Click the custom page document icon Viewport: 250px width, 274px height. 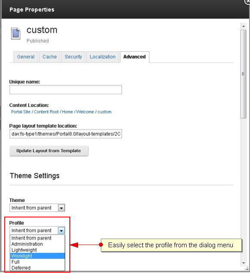click(x=16, y=33)
